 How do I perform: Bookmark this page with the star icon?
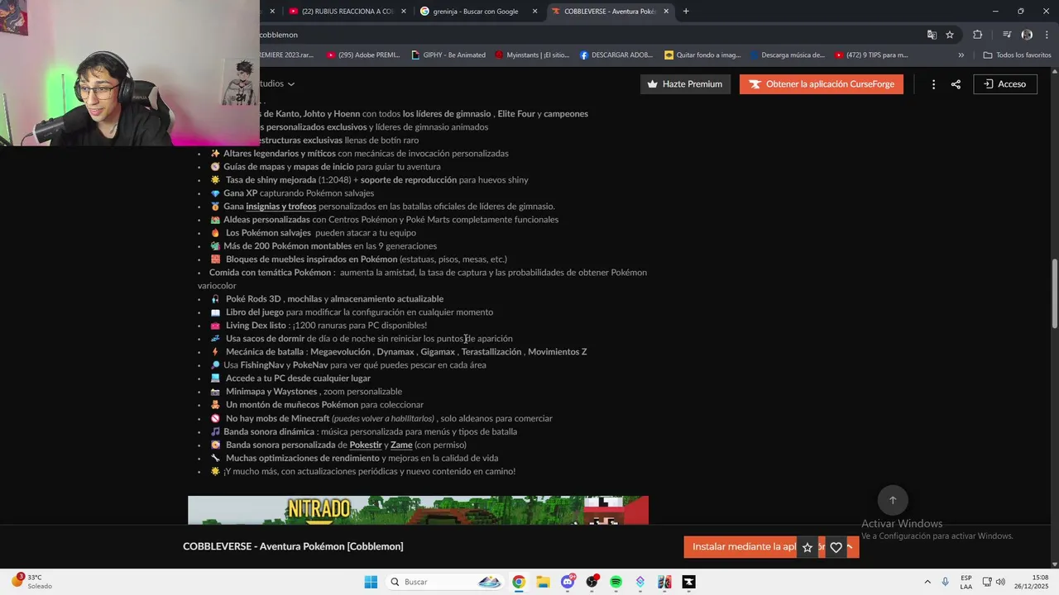tap(950, 35)
